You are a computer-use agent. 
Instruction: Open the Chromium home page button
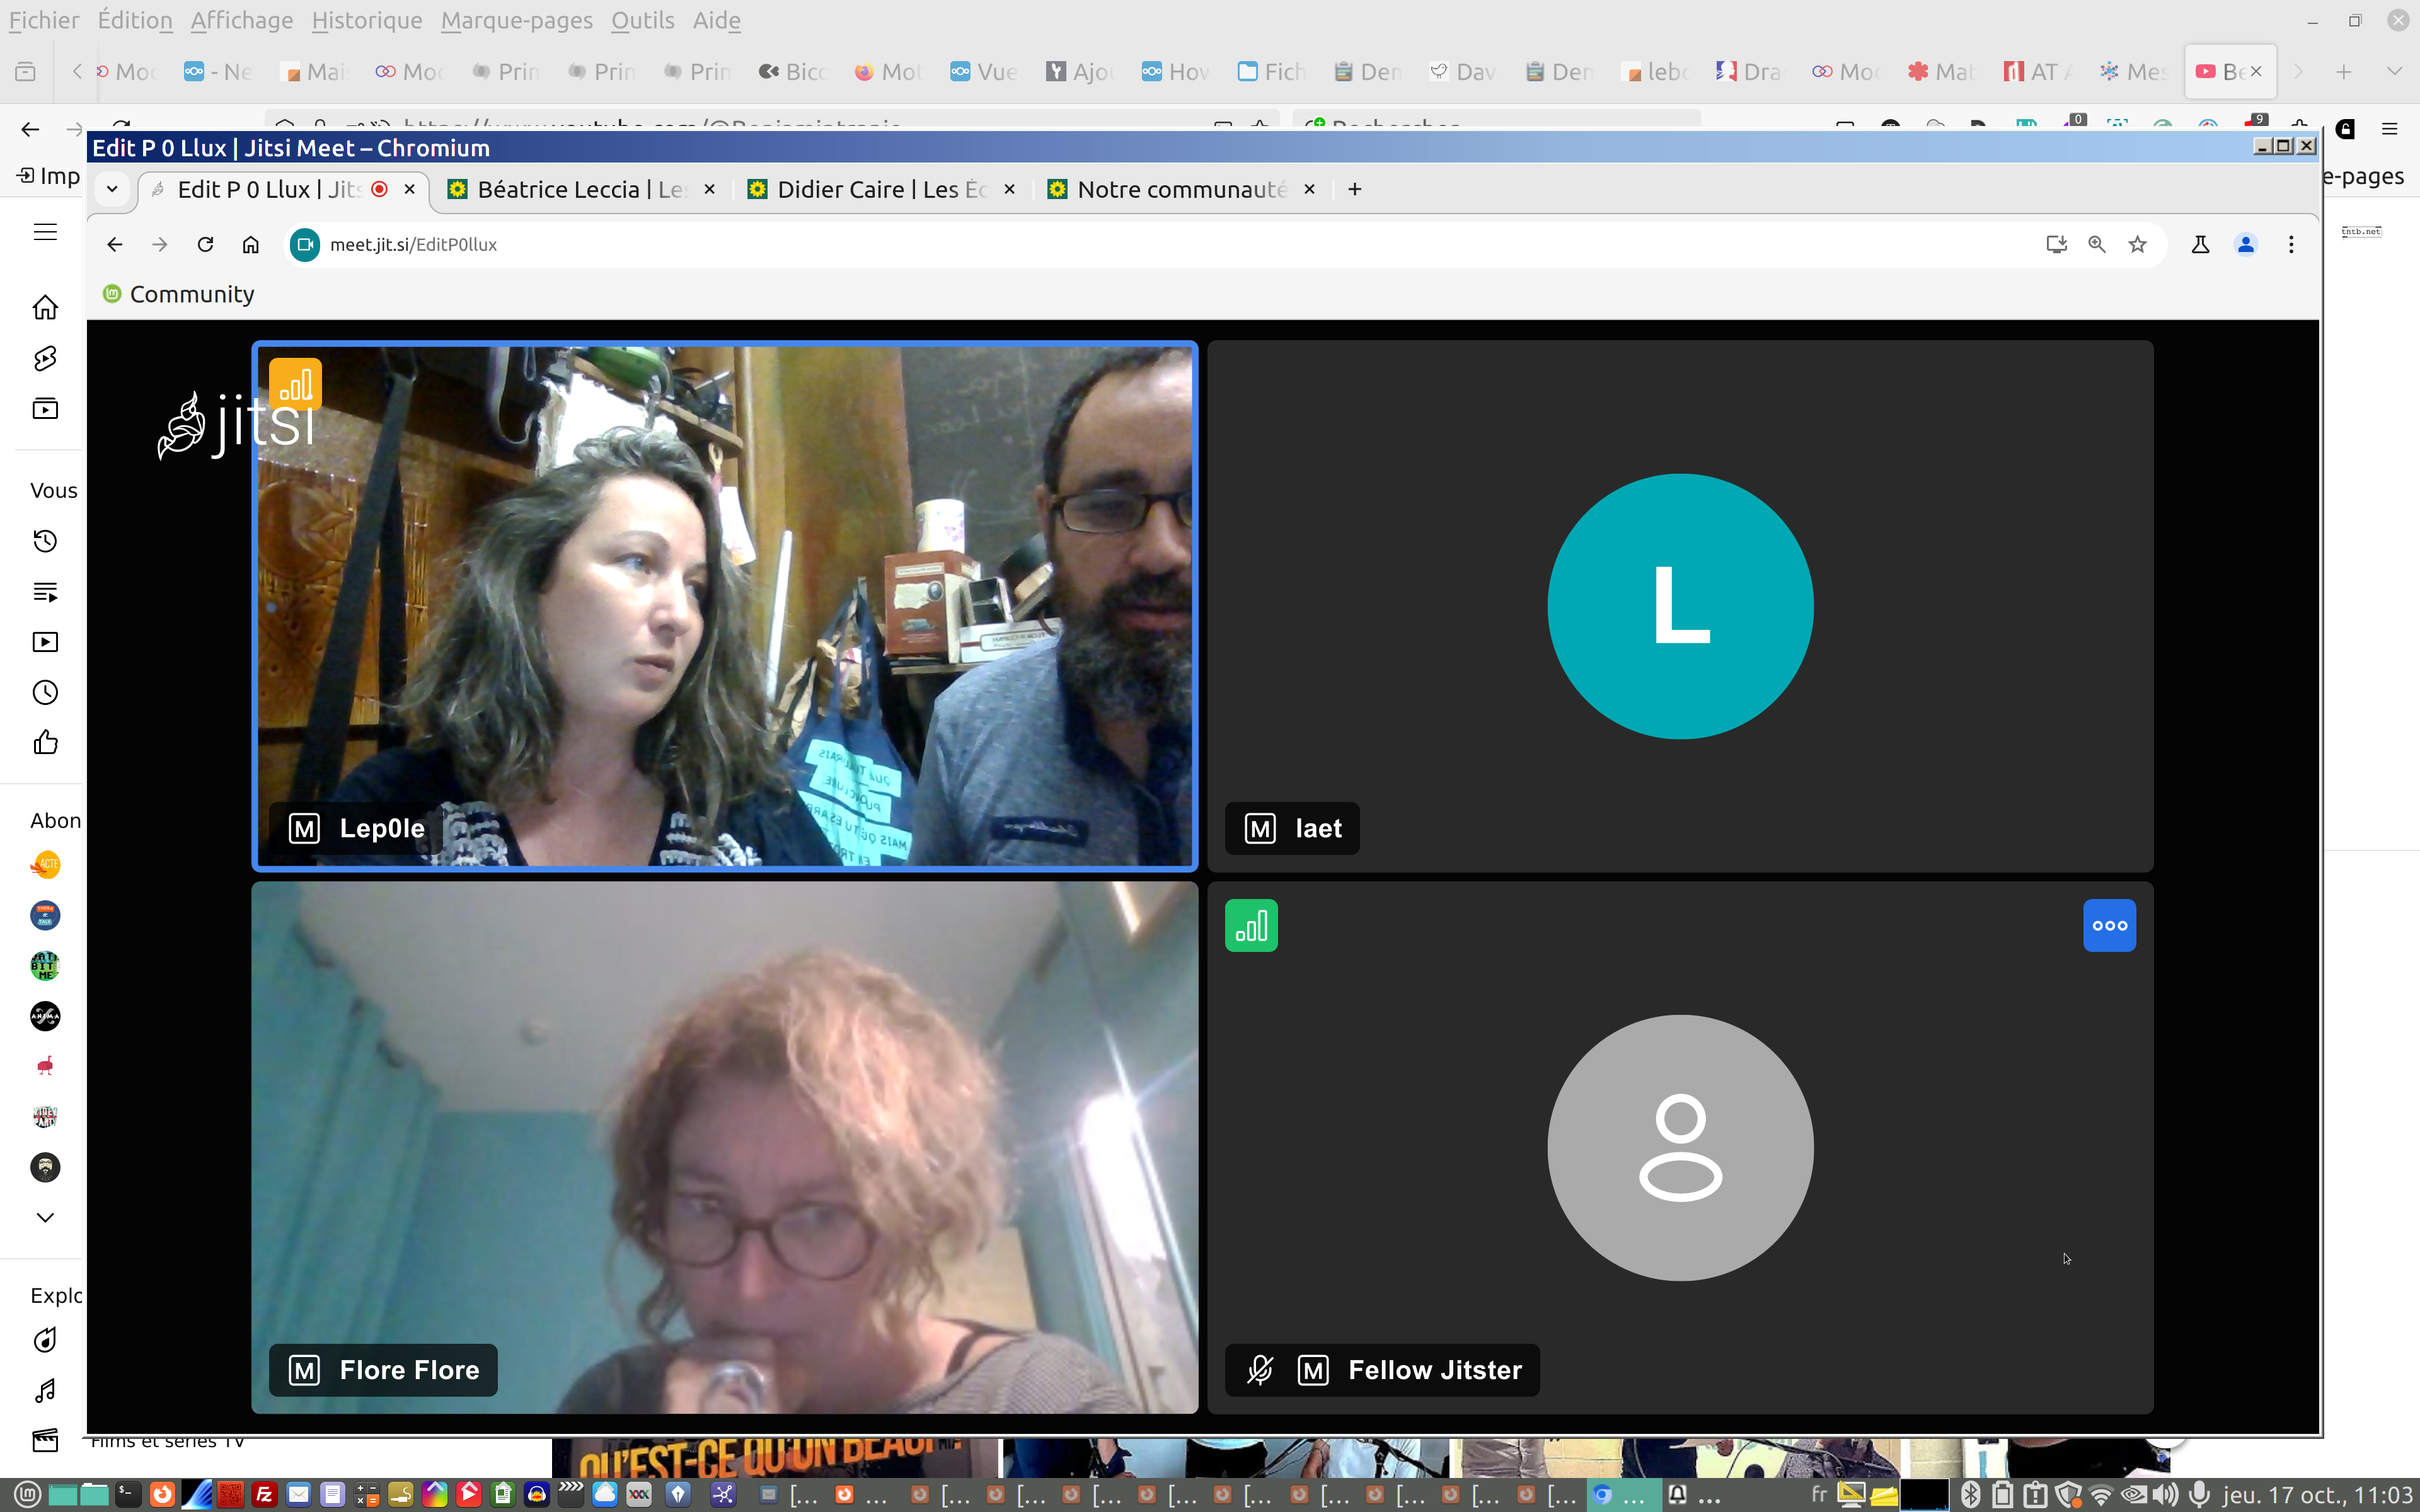click(251, 245)
